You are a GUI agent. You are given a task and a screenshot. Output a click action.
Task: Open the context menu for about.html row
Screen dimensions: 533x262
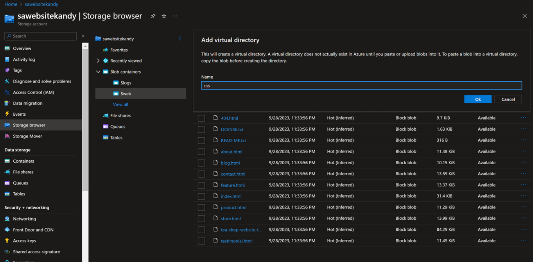pyautogui.click(x=523, y=151)
